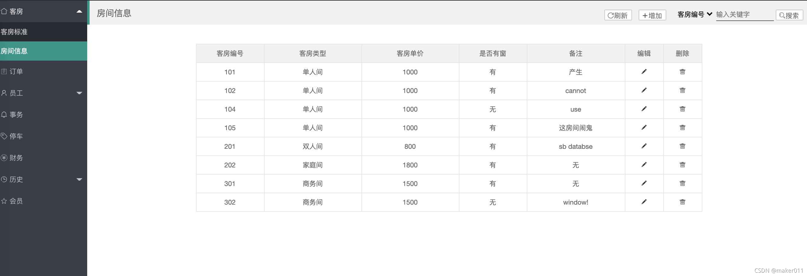Delete room 105 using the trash icon
807x276 pixels.
[682, 127]
